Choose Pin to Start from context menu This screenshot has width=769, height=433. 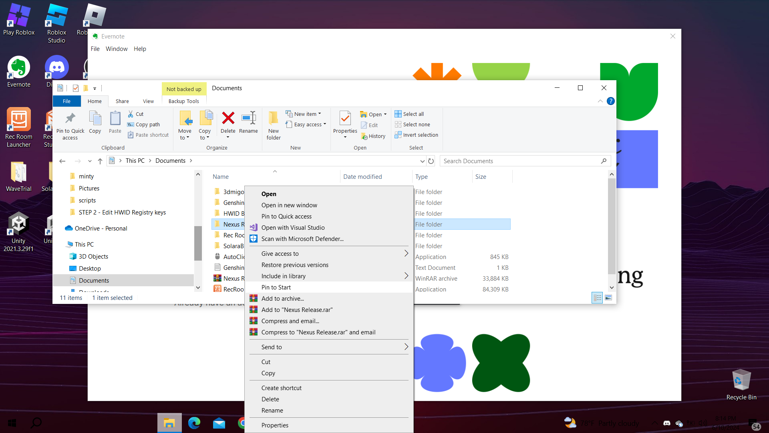[276, 287]
